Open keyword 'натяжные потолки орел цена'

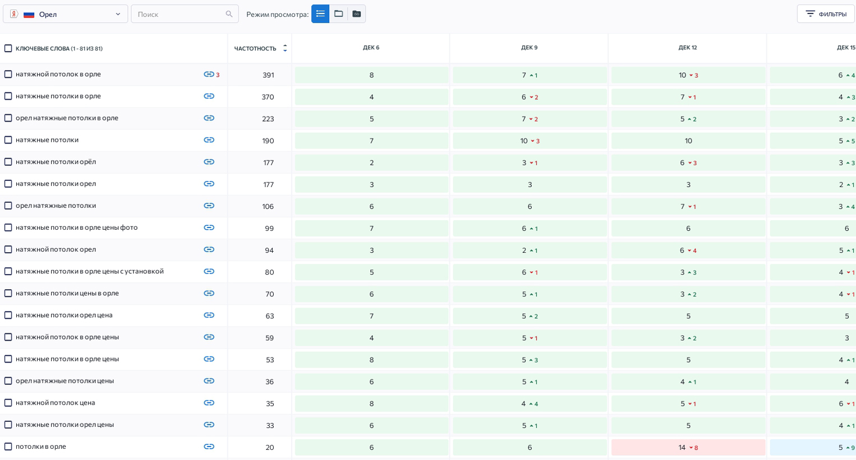coord(64,314)
